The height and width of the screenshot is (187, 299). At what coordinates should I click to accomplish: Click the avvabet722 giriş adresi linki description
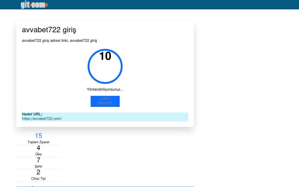[x=62, y=40]
